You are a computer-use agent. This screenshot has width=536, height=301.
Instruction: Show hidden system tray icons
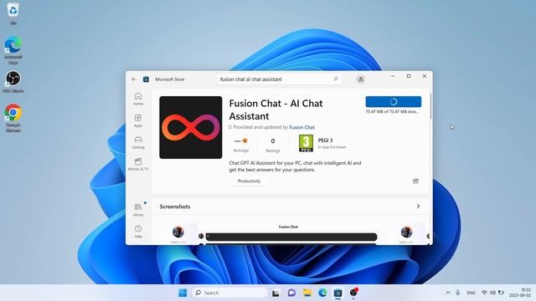448,293
